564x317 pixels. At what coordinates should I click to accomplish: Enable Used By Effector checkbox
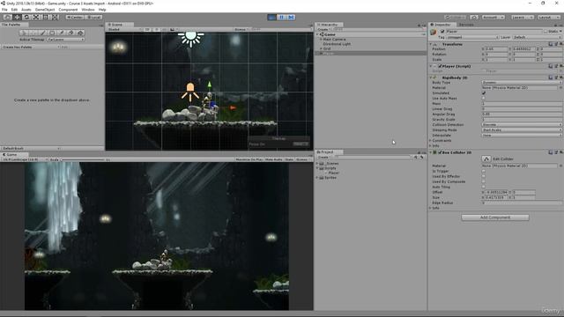coord(484,176)
